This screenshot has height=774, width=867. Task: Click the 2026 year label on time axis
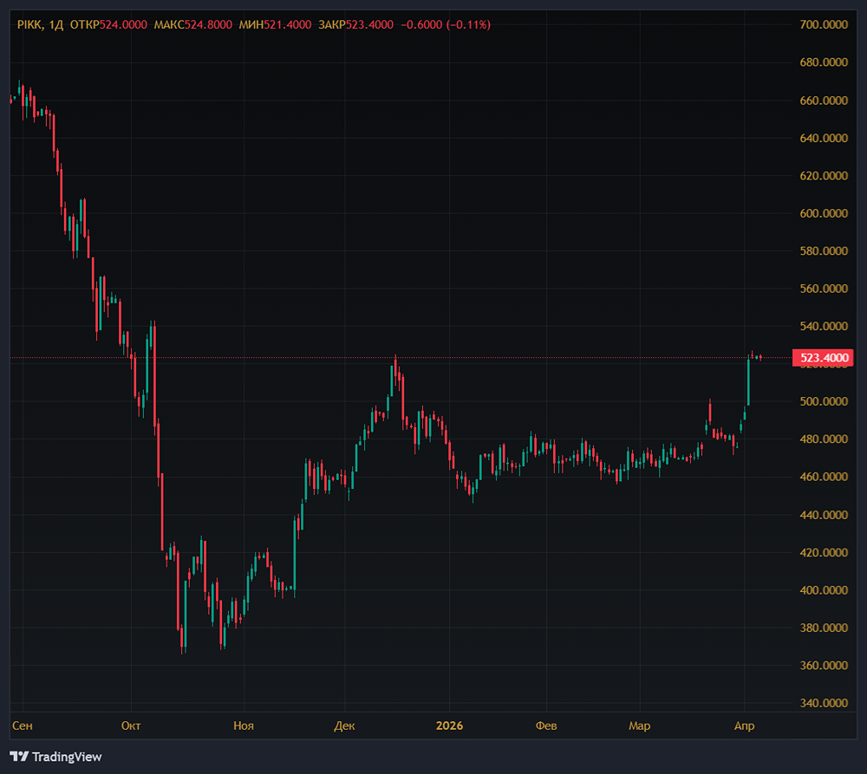tap(449, 725)
